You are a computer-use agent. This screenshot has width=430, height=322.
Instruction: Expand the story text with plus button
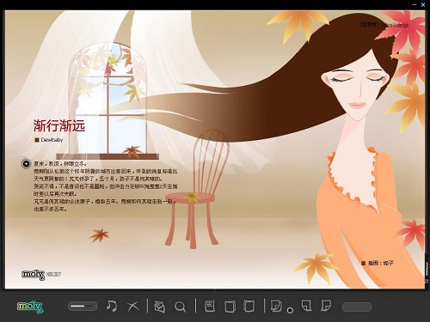(x=26, y=164)
